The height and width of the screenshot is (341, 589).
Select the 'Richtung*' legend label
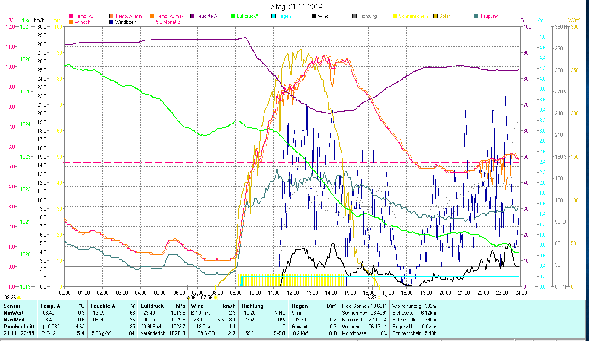369,16
